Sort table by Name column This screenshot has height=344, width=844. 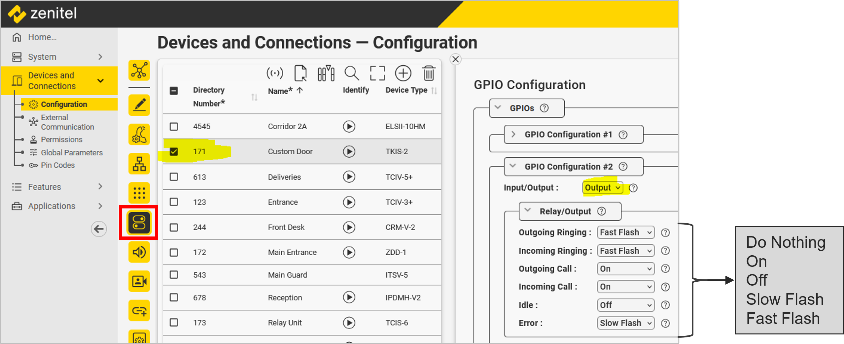pos(299,90)
